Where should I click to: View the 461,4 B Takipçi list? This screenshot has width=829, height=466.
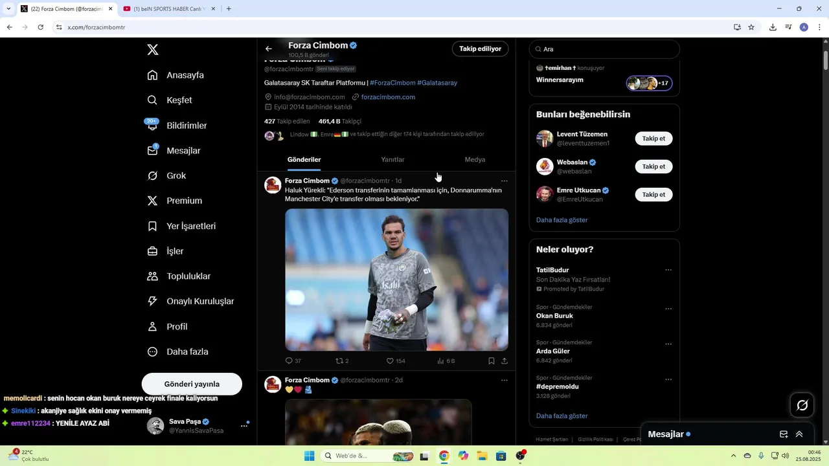(339, 121)
